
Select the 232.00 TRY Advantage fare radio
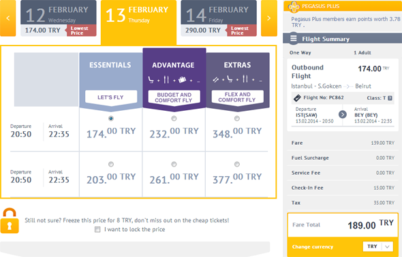click(174, 118)
